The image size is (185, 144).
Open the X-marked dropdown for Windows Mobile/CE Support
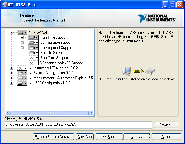click(x=33, y=63)
